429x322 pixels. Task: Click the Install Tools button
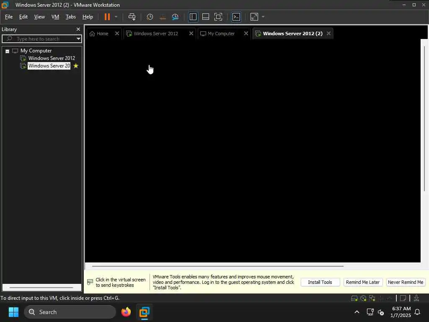click(320, 282)
